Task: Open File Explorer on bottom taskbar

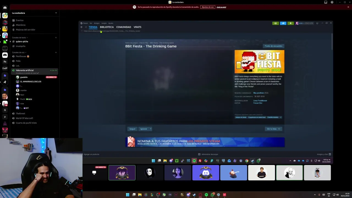Action: (140, 195)
